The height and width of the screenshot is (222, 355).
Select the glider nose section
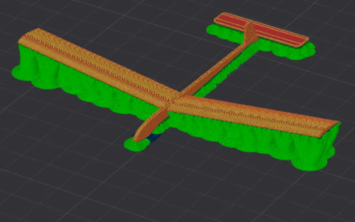tap(150, 125)
